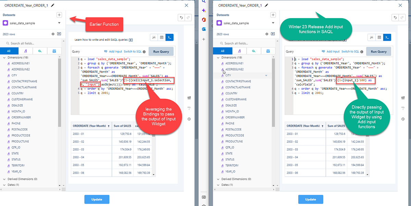Expand Derived Dimensions (0) in left panel
411x206 pixels.
point(4,179)
